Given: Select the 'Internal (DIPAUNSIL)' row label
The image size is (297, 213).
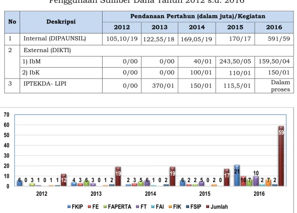Looking at the screenshot, I should point(54,39).
